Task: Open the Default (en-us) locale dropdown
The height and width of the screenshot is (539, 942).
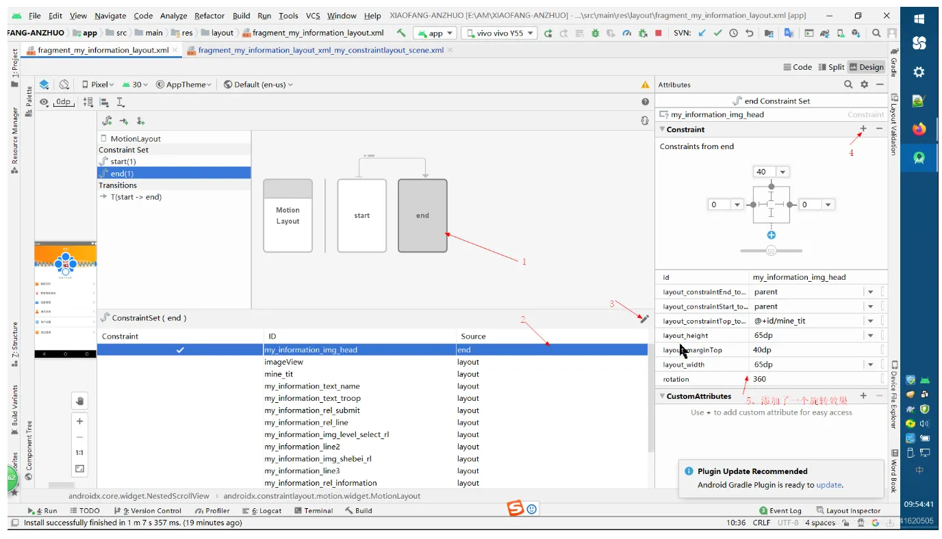Action: pyautogui.click(x=258, y=85)
